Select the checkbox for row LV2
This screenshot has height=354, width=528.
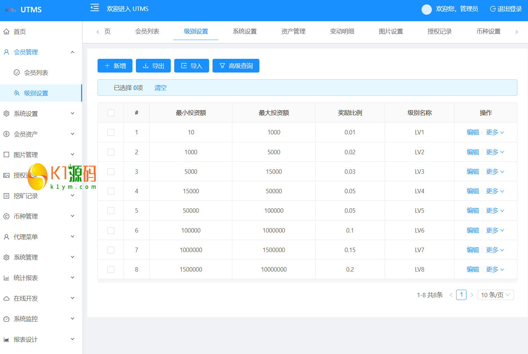pos(111,152)
